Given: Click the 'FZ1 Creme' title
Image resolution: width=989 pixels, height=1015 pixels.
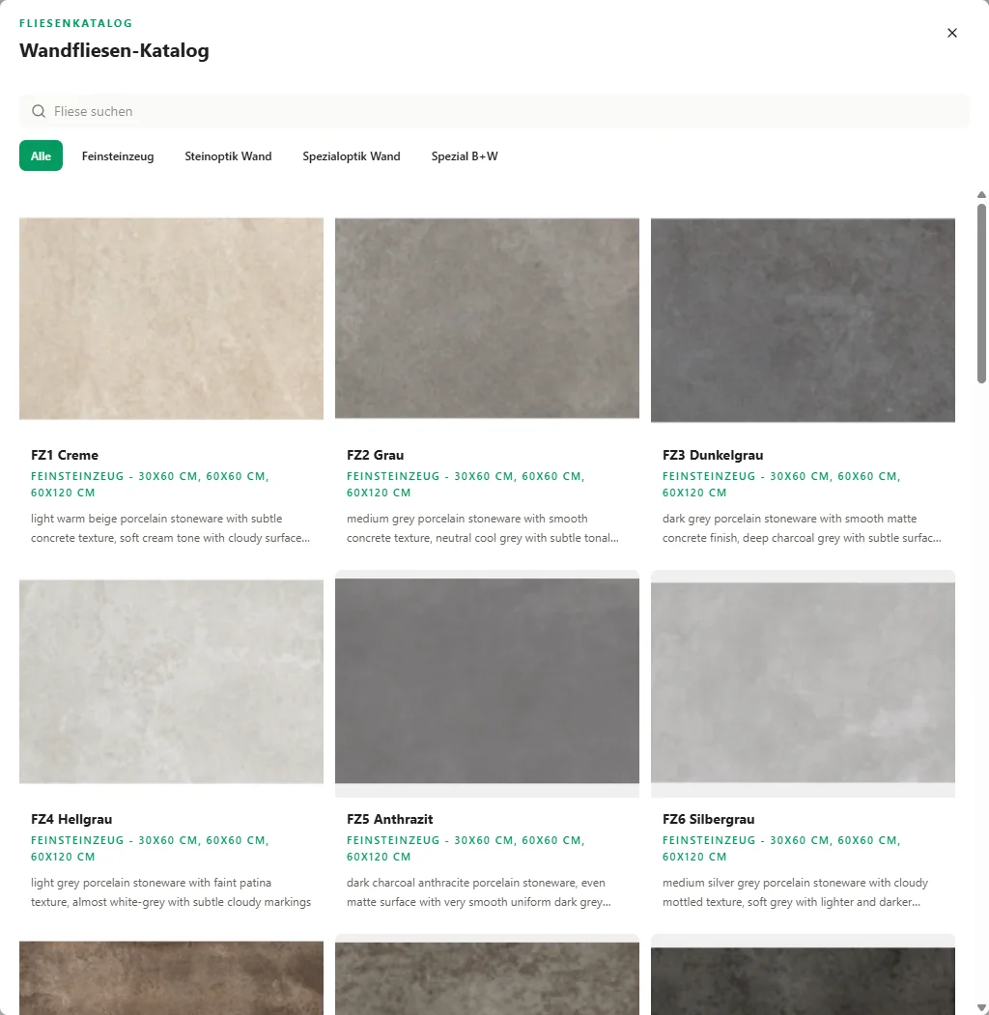Looking at the screenshot, I should click(65, 455).
